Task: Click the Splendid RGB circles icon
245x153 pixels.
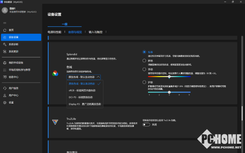Action: point(55,73)
